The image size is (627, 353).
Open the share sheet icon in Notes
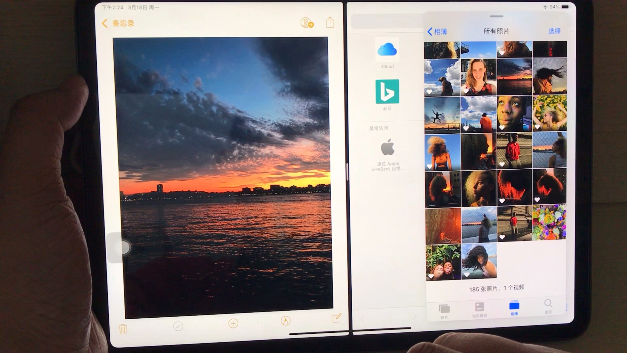point(330,23)
